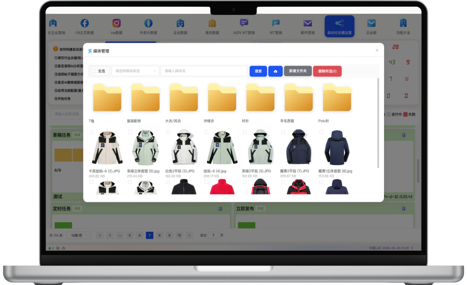
Task: Go to the previous page using the pagination arrow
Action: 100,236
